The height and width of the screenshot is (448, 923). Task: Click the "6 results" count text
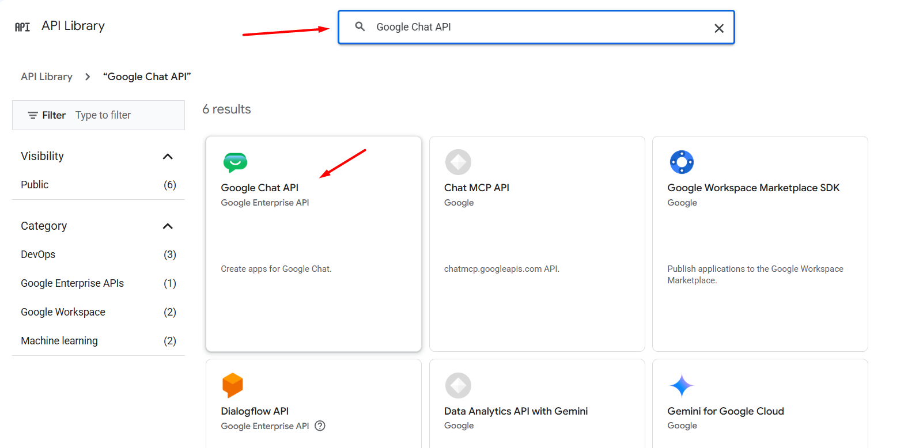226,109
